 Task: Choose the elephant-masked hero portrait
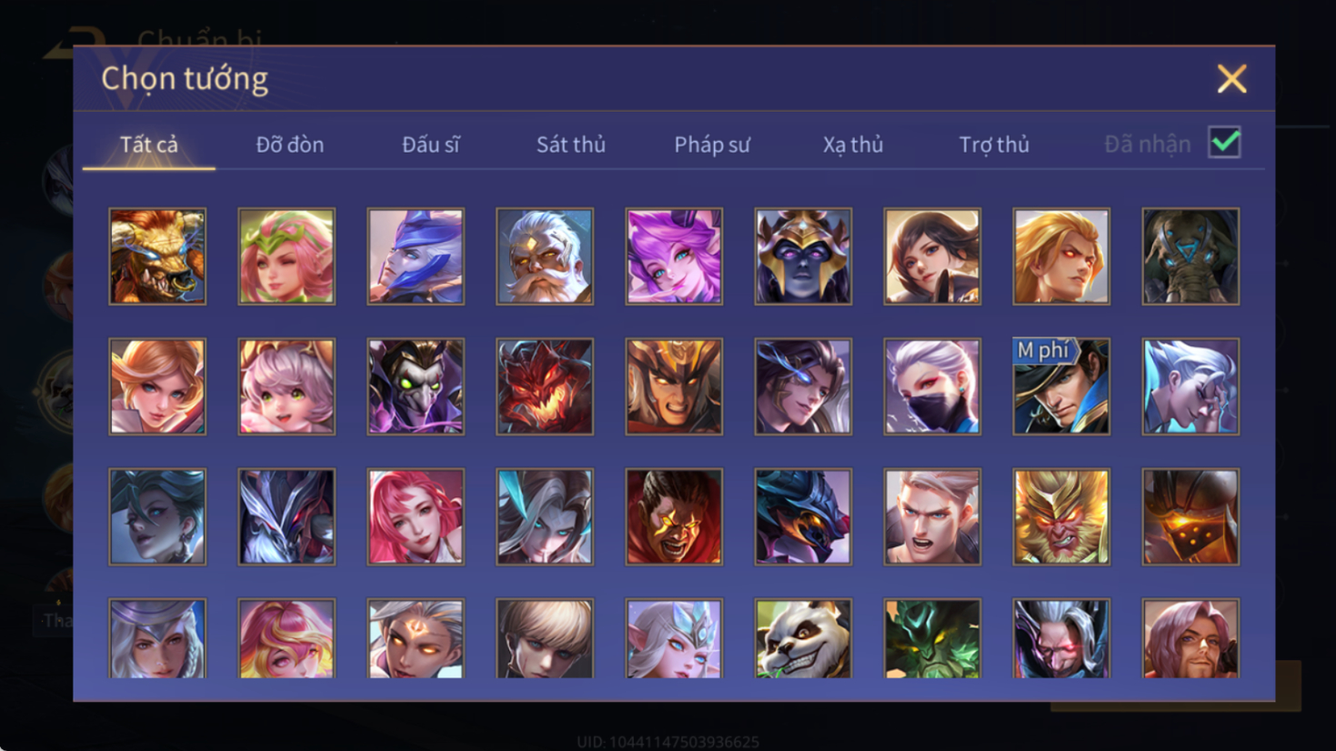pyautogui.click(x=1190, y=256)
